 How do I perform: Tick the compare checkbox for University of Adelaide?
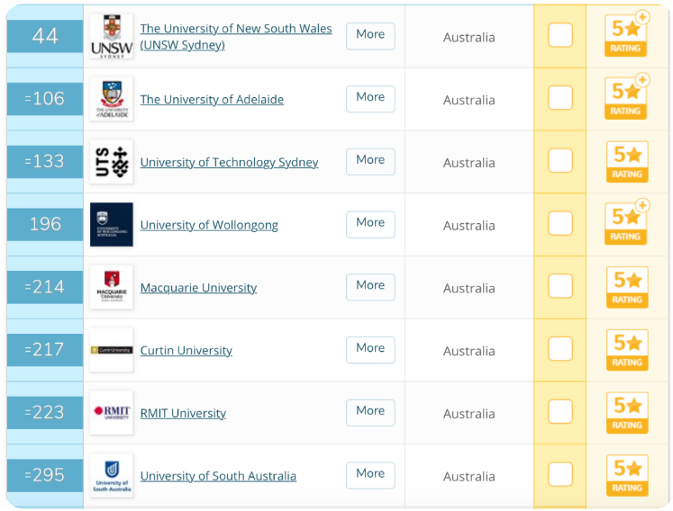(x=560, y=98)
